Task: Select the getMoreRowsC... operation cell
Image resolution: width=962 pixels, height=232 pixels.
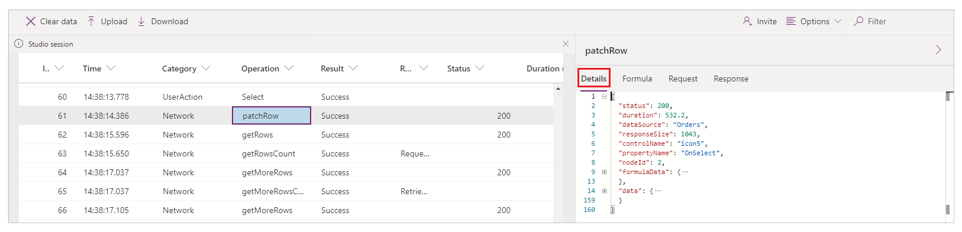Action: pyautogui.click(x=273, y=191)
